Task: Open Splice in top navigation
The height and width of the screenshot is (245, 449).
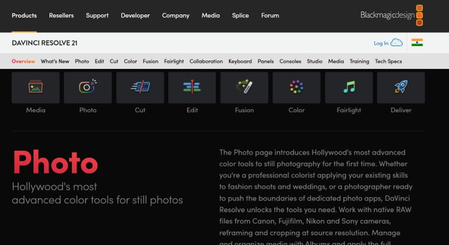Action: pyautogui.click(x=240, y=16)
